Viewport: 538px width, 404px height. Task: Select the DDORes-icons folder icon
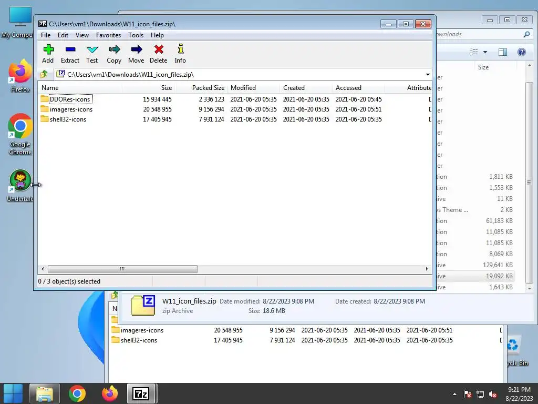click(44, 99)
